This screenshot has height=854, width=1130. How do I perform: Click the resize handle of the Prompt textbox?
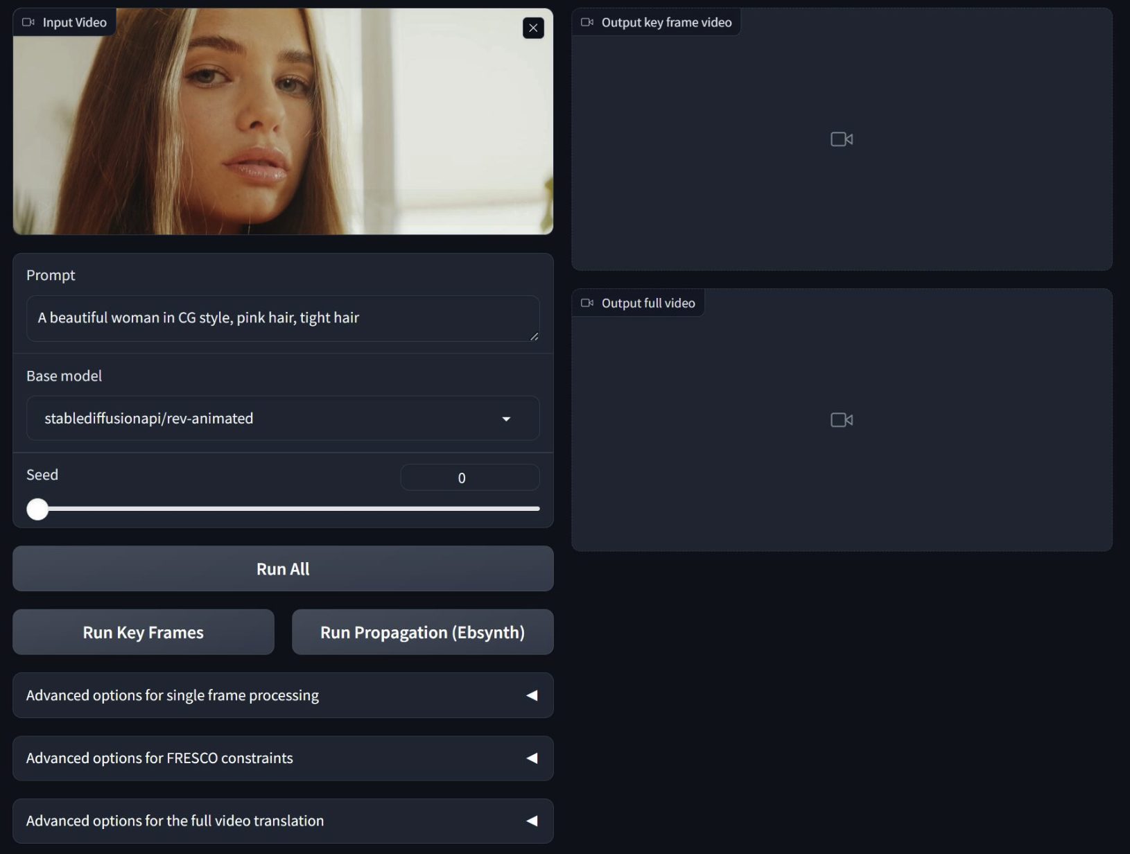click(x=534, y=336)
